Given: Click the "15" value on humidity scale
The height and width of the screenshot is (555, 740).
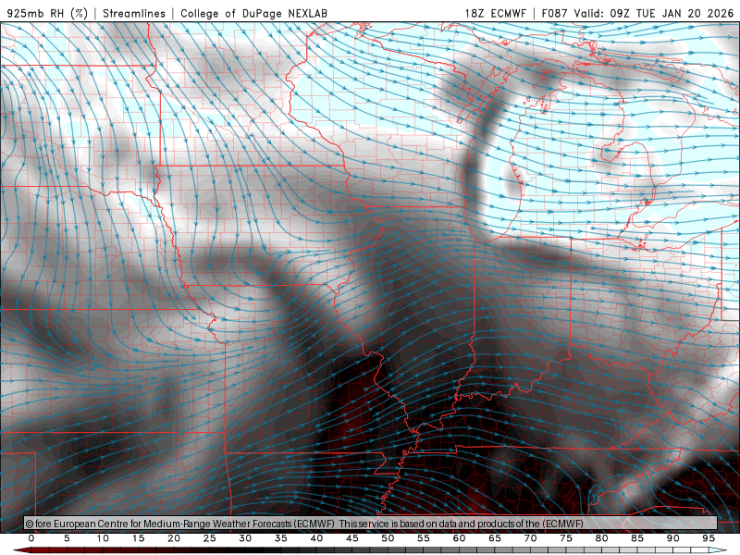Looking at the screenshot, I should click(x=138, y=538).
